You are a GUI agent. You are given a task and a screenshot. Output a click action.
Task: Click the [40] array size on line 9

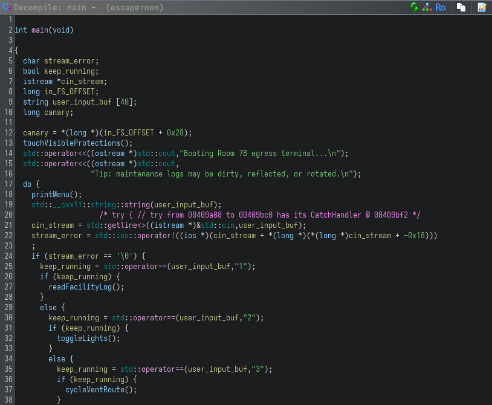[x=125, y=102]
